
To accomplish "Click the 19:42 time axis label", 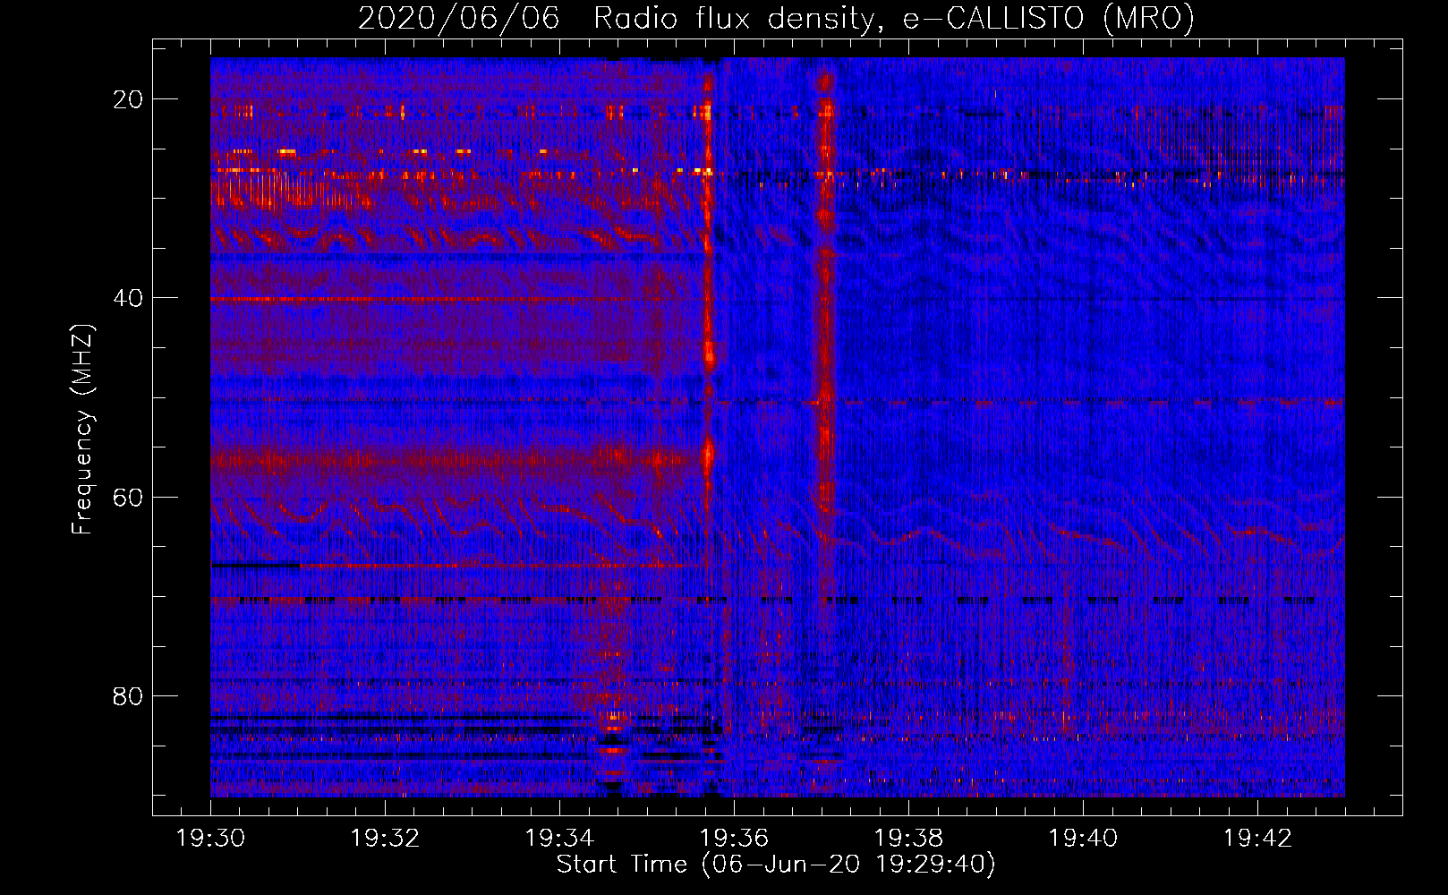I will click(1257, 839).
